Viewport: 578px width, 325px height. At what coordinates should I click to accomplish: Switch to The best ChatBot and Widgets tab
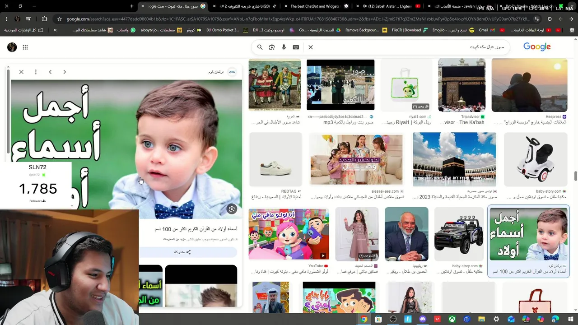tap(318, 6)
